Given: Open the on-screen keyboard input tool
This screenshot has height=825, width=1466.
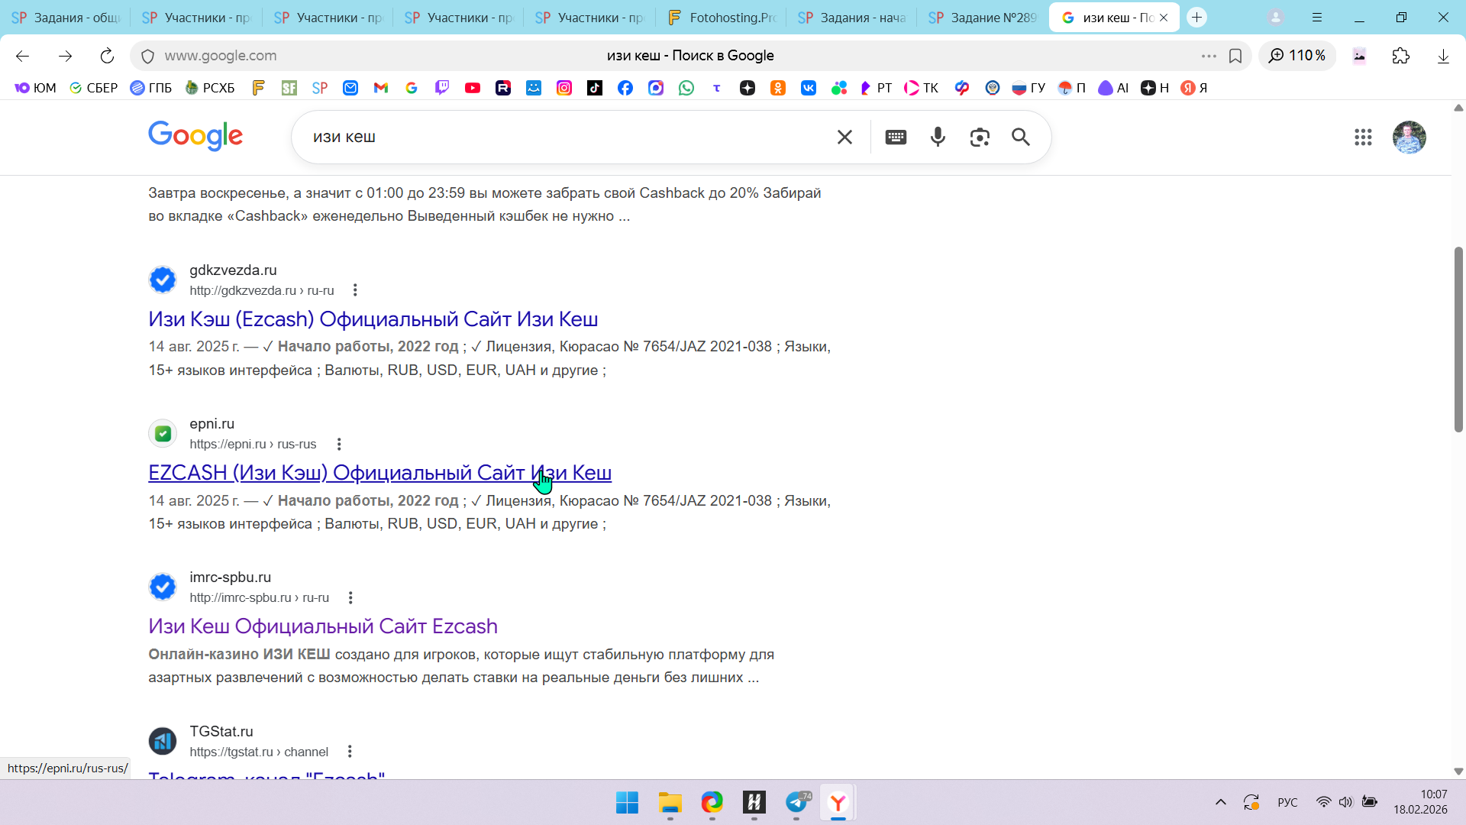Looking at the screenshot, I should click(896, 137).
